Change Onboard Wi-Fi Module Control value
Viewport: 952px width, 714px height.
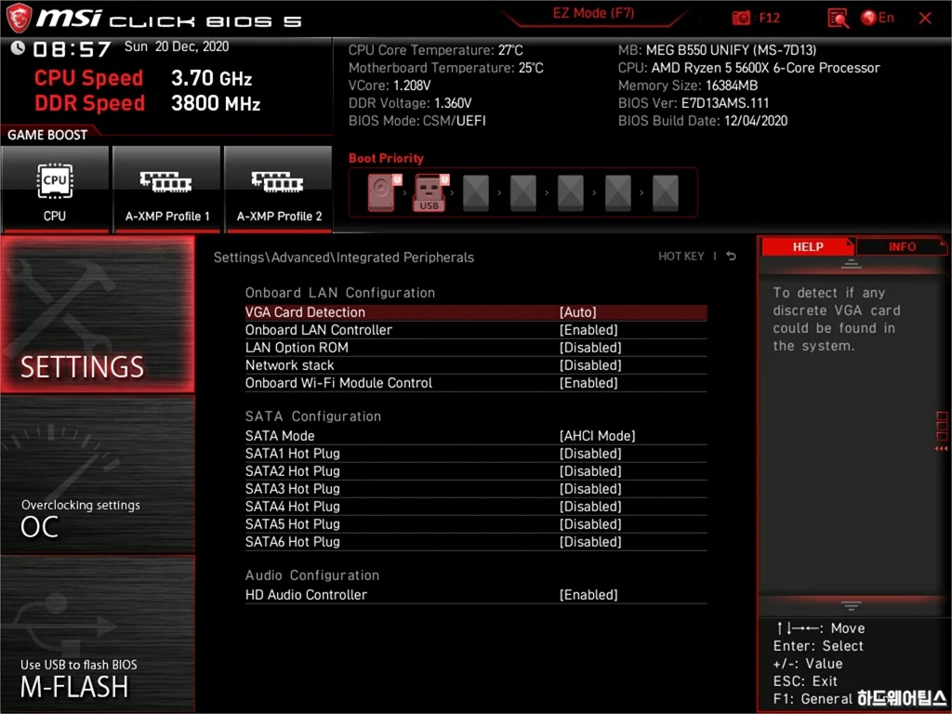coord(588,382)
